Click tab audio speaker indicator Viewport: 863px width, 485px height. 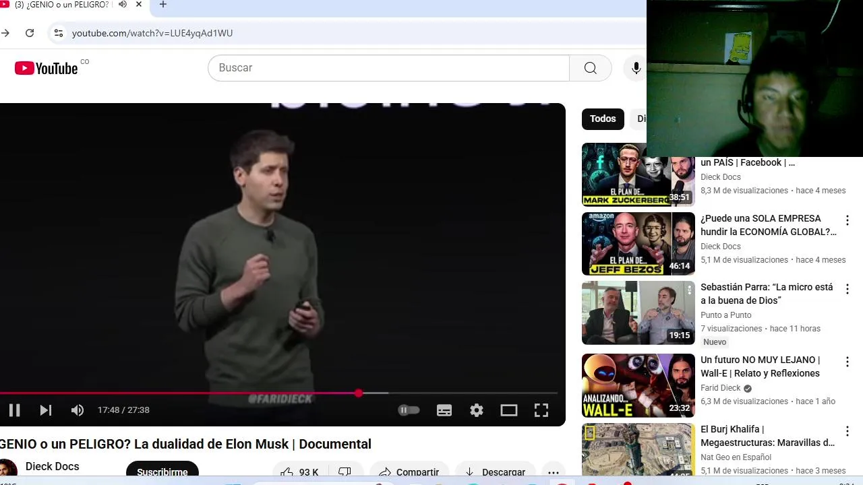pos(123,5)
